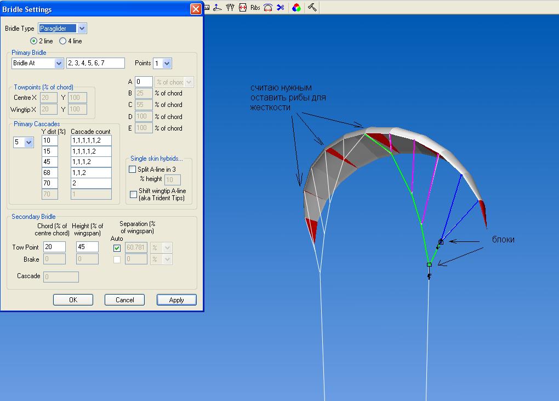The width and height of the screenshot is (559, 401).
Task: Open the Points count dropdown
Action: [167, 64]
